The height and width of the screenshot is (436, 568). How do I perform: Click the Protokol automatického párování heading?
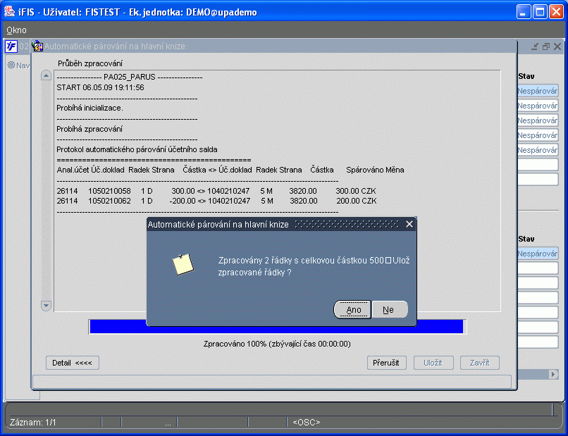[x=137, y=149]
